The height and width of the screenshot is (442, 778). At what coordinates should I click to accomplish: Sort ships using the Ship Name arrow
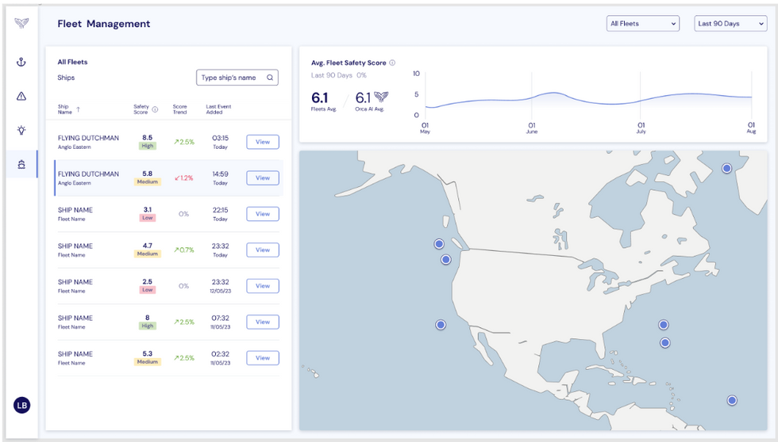pos(78,109)
